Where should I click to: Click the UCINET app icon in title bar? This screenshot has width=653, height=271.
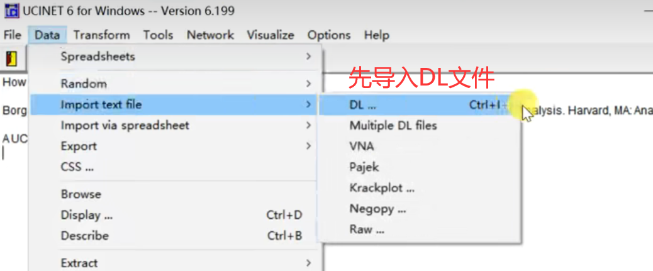11,10
